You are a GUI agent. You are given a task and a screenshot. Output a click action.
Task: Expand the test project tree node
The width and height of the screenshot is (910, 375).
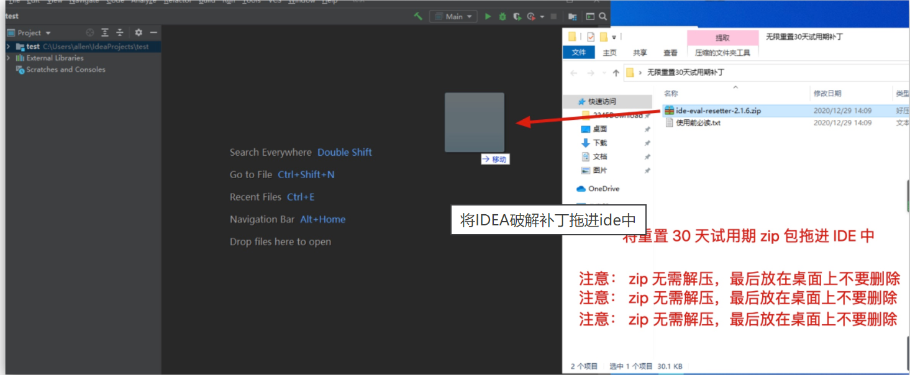8,47
